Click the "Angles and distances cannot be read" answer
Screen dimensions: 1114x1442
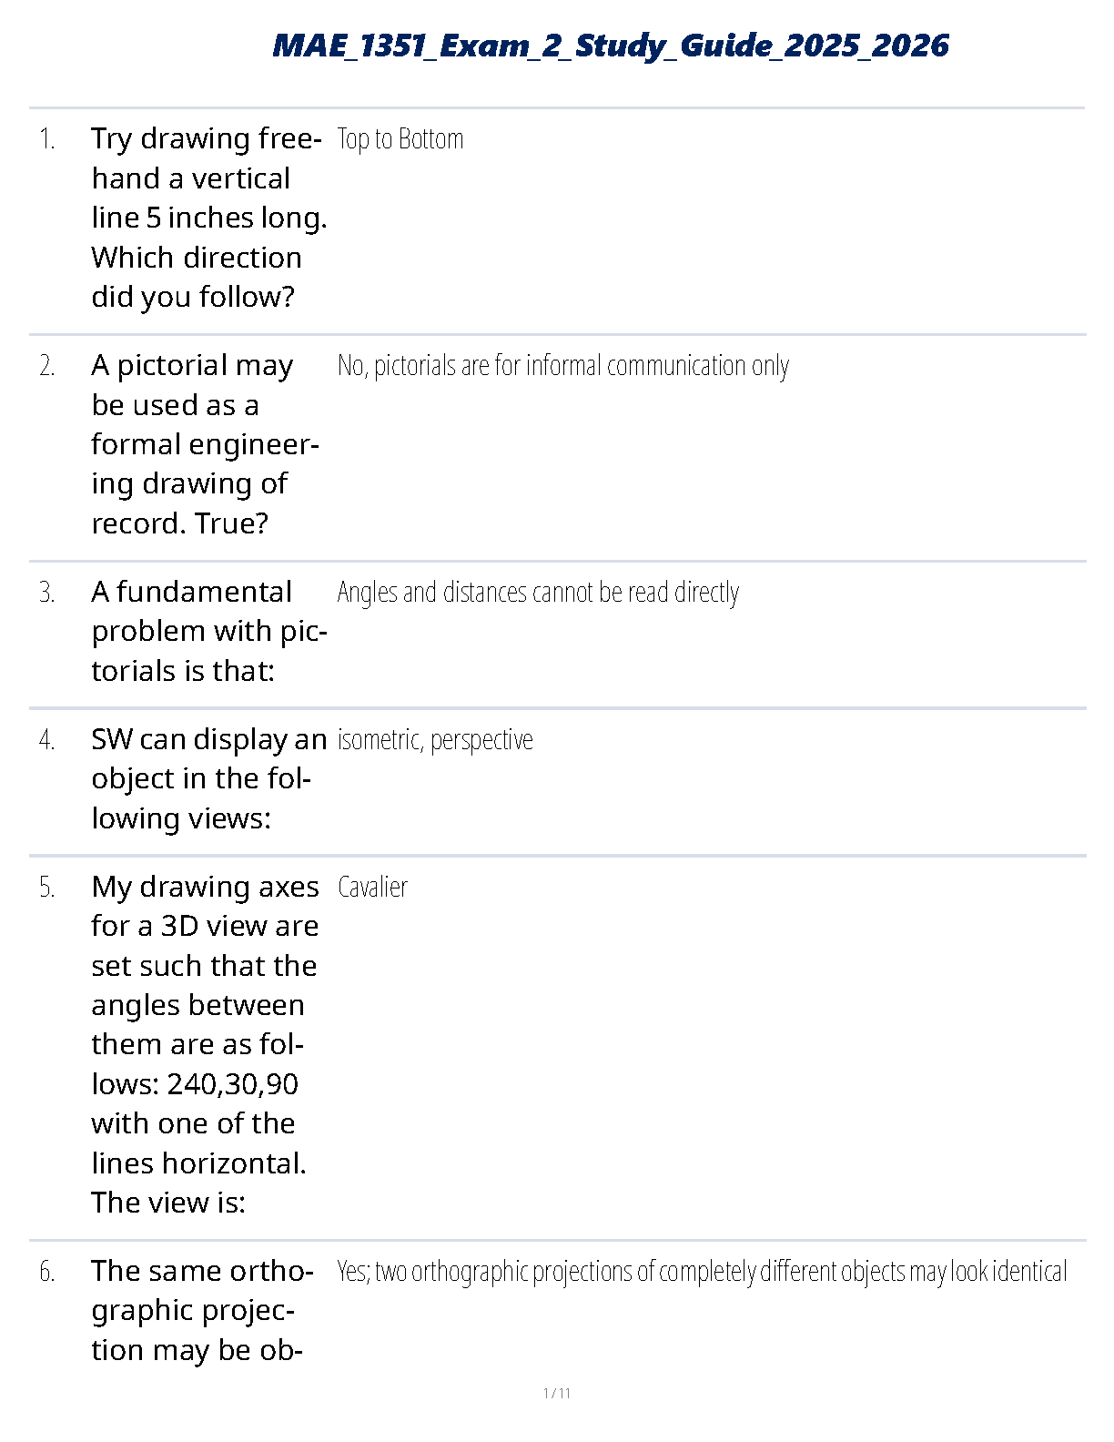pos(538,593)
